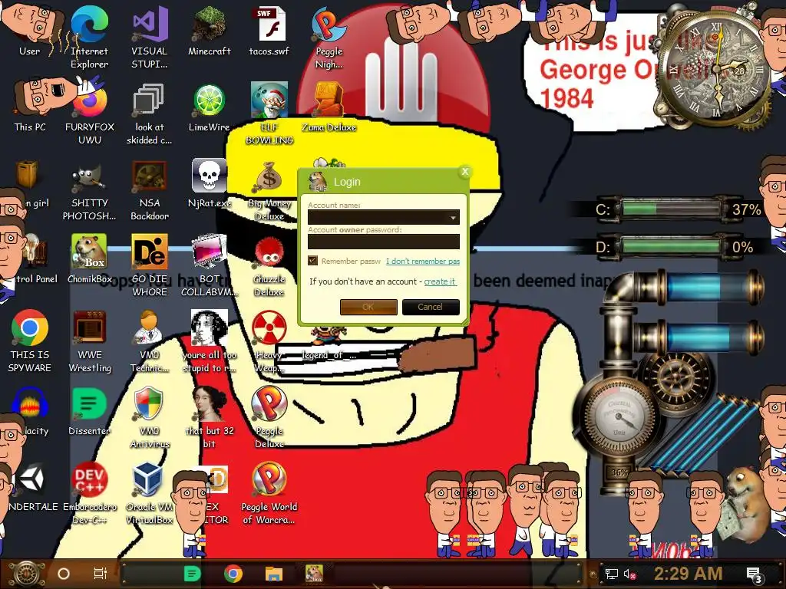Viewport: 786px width, 589px height.
Task: Open File Explorer from the taskbar
Action: tap(274, 574)
